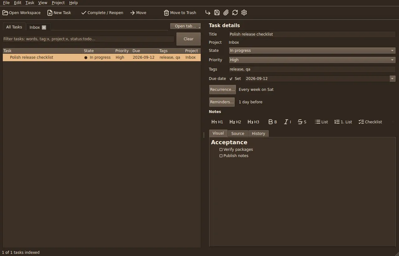Open the due date picker arrow

tap(392, 79)
